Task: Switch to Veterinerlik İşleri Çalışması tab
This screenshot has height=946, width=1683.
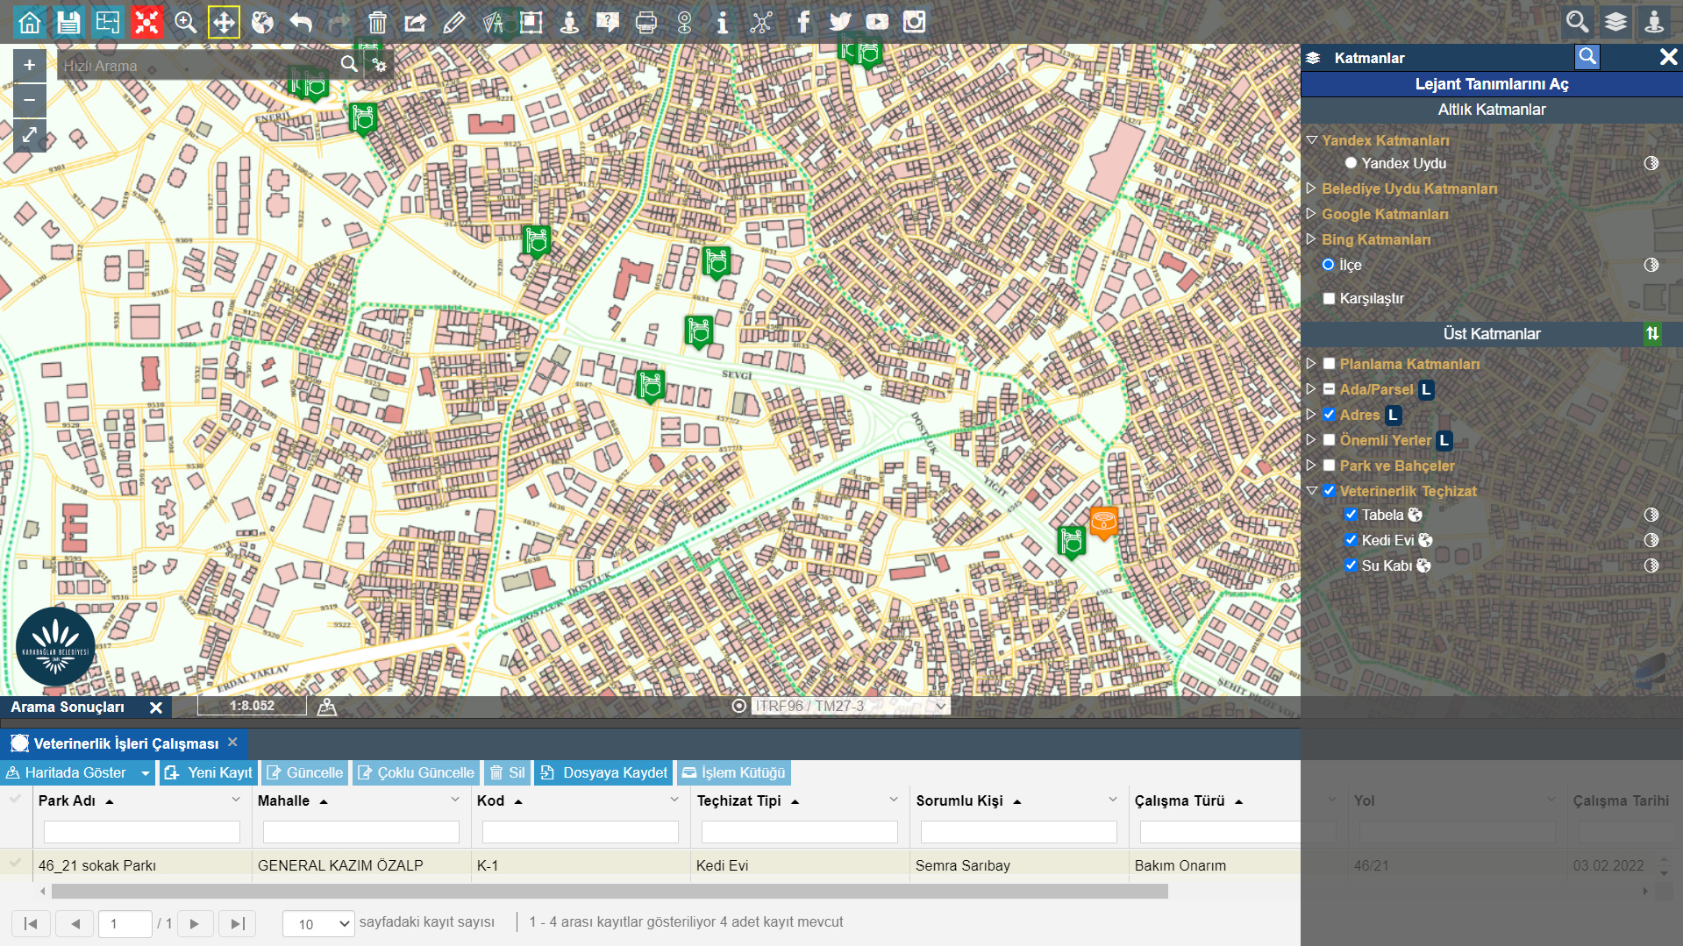Action: tap(125, 743)
